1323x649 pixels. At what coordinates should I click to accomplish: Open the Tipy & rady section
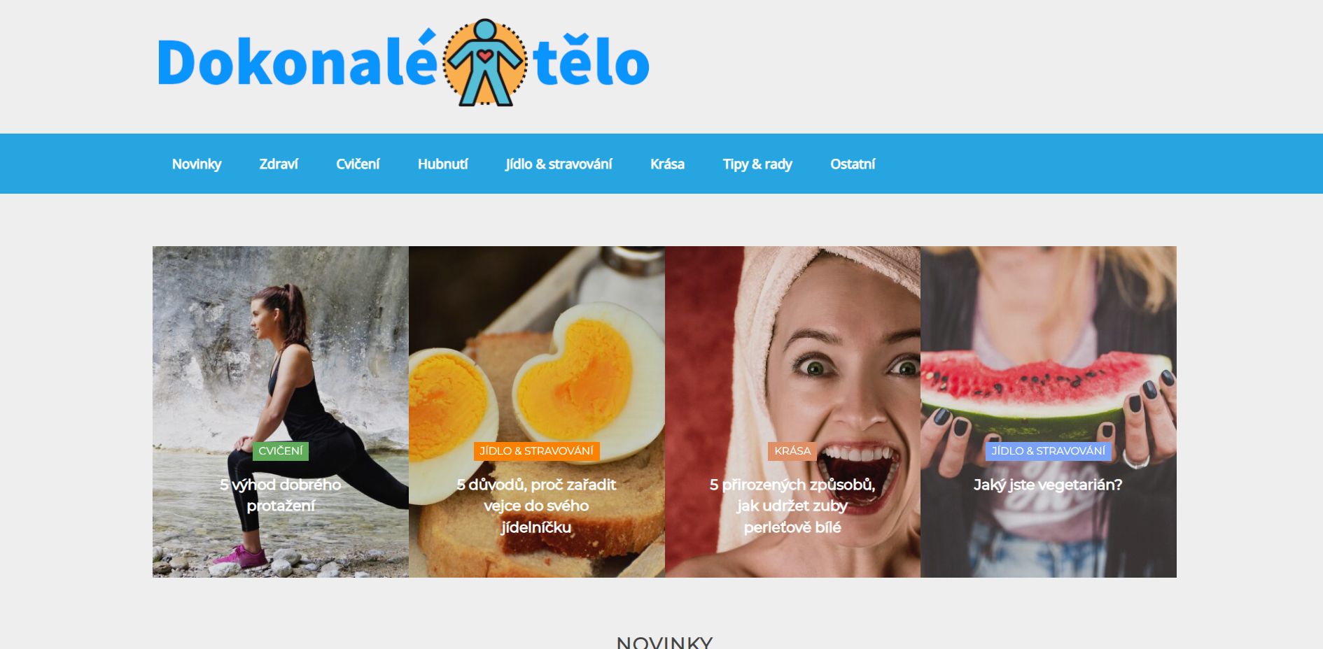[757, 164]
